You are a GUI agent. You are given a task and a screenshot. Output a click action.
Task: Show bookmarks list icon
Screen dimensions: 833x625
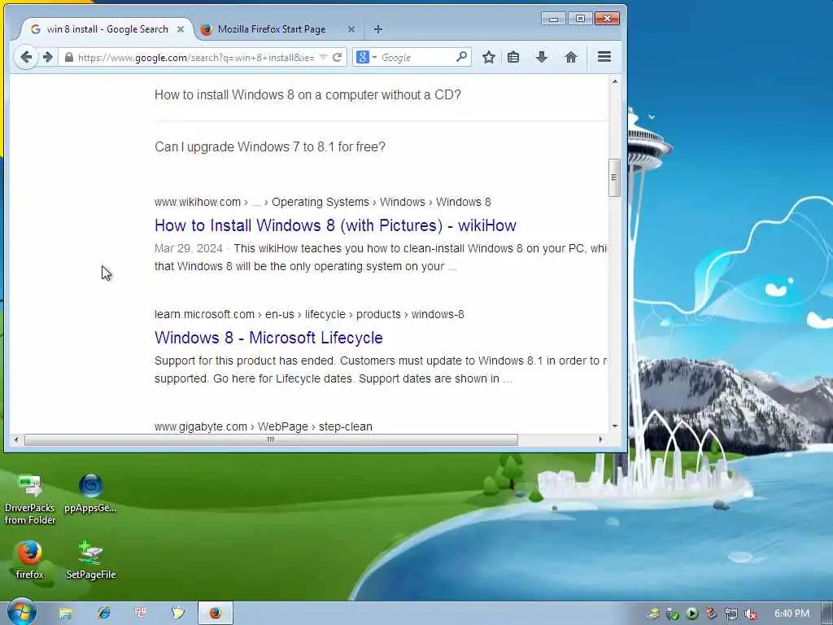click(513, 58)
